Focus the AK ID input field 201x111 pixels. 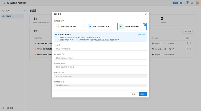(100, 49)
